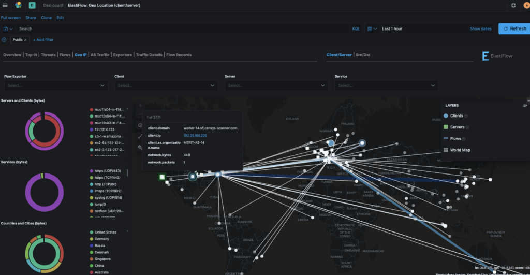Open the Traffic Details tab
The height and width of the screenshot is (275, 530).
149,55
